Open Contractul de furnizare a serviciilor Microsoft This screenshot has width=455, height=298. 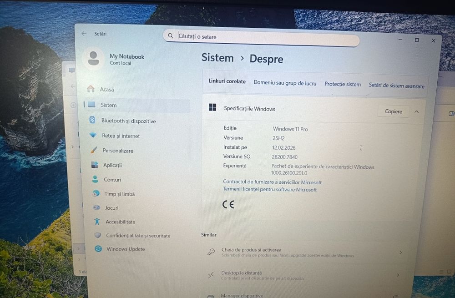tap(272, 182)
